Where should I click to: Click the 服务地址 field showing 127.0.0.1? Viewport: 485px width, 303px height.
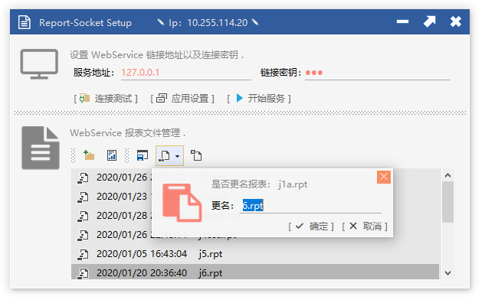(185, 73)
